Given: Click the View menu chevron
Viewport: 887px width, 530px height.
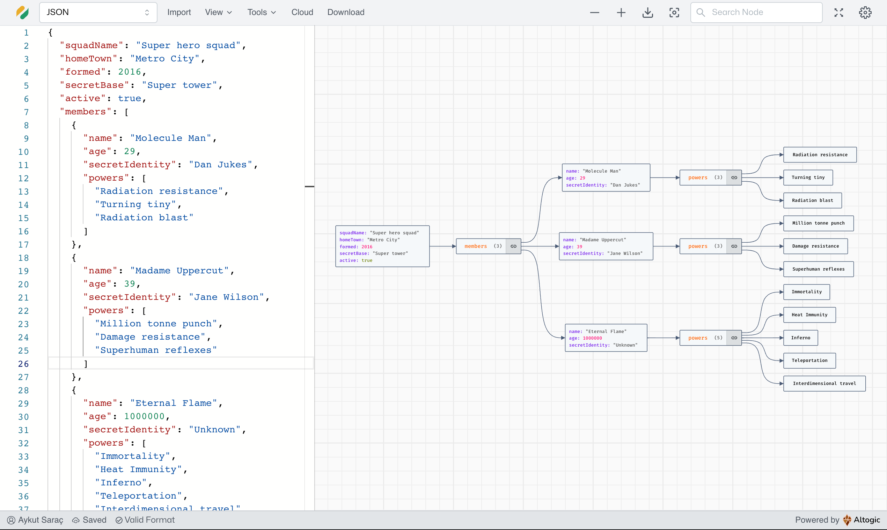Looking at the screenshot, I should pyautogui.click(x=230, y=13).
